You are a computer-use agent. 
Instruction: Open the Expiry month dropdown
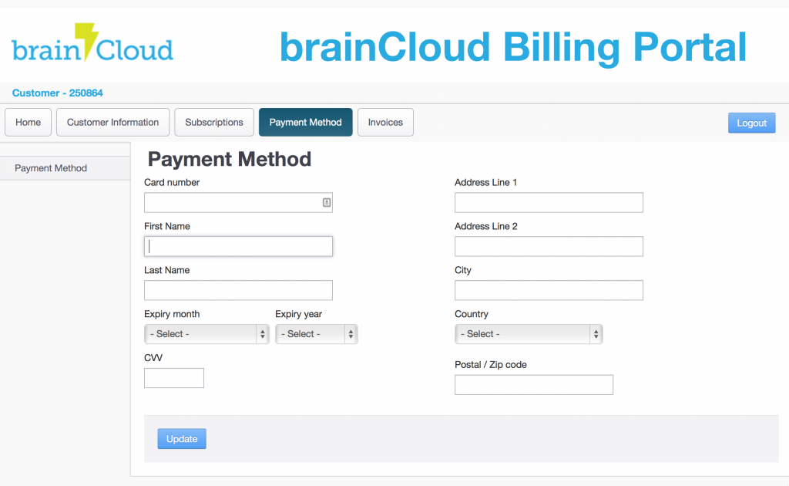tap(206, 334)
